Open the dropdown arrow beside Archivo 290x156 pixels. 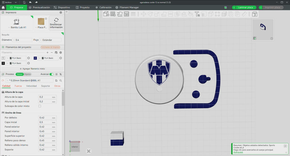pyautogui.click(x=16, y=2)
